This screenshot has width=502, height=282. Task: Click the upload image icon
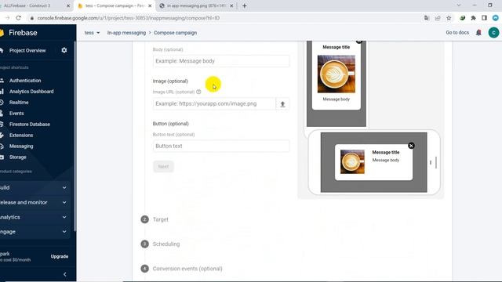(282, 104)
